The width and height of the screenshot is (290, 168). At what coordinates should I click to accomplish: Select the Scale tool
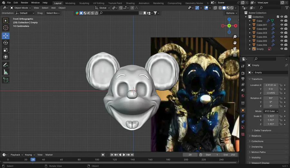tap(5, 50)
